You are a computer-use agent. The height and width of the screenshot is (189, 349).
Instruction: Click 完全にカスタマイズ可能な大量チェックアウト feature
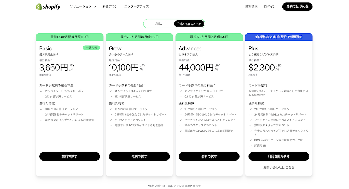281,132
